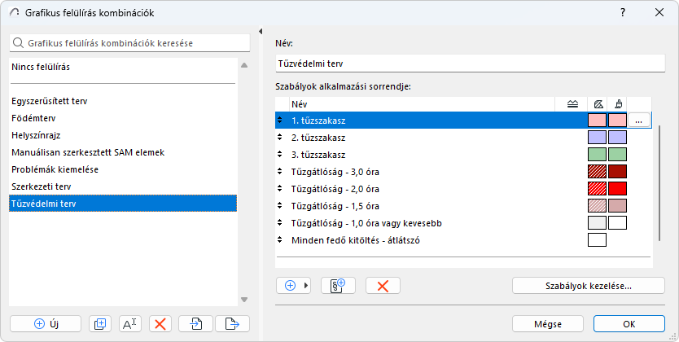Click the combination search field

coord(130,42)
